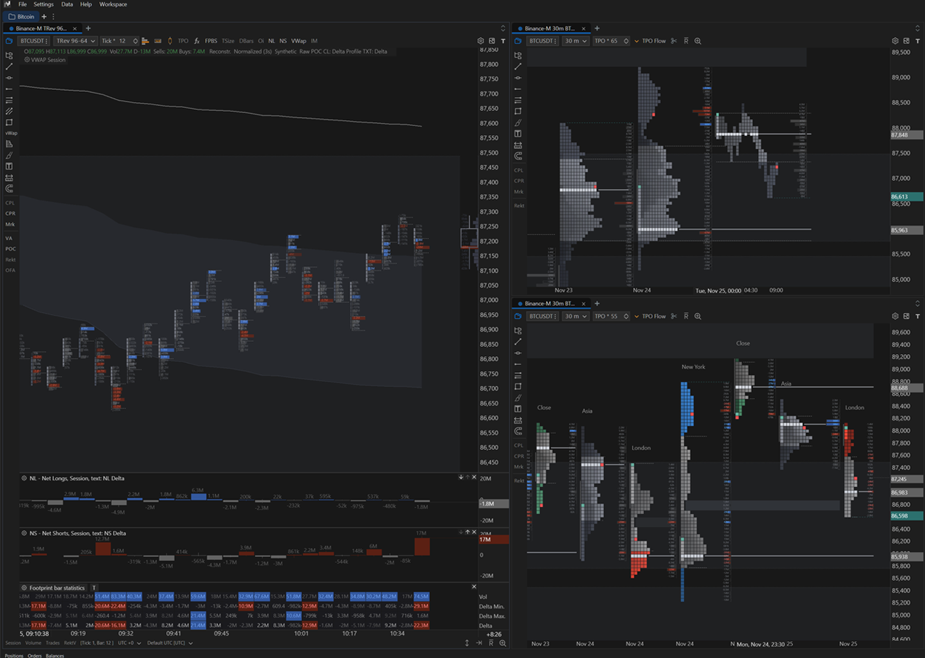Click the Tick value stepper in footprint toolbar
Screen dimensions: 925x658
click(x=135, y=41)
